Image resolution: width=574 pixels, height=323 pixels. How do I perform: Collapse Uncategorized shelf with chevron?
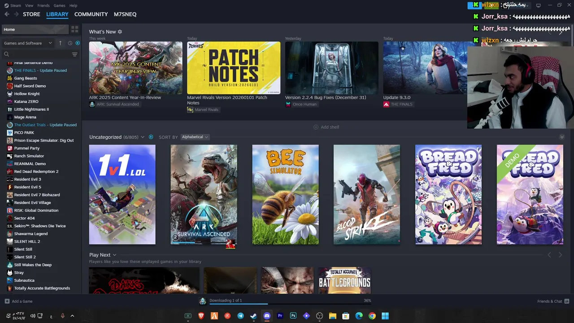point(562,137)
